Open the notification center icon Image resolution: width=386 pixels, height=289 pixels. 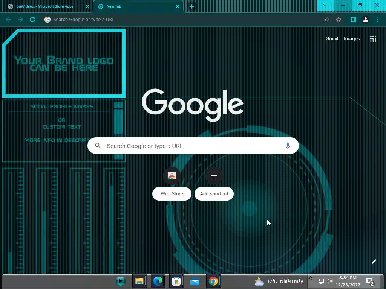point(370,281)
